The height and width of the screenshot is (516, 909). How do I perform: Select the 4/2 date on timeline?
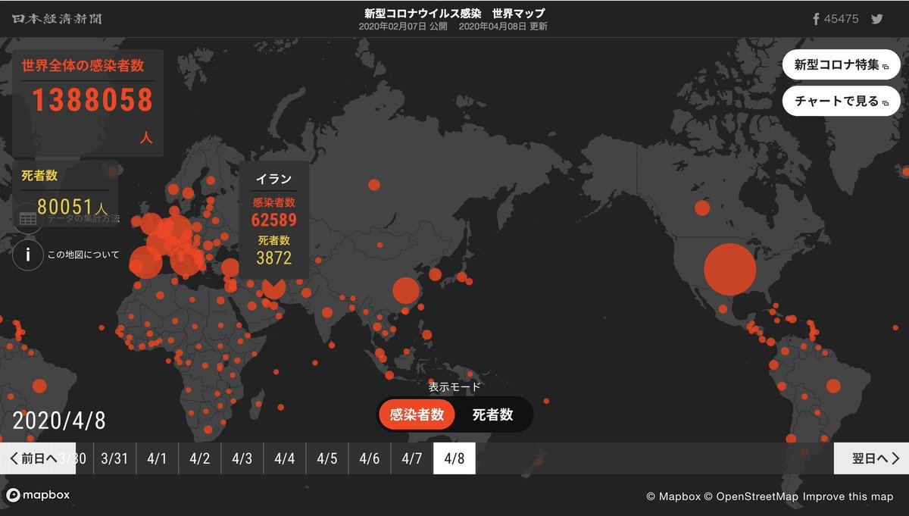tap(200, 458)
